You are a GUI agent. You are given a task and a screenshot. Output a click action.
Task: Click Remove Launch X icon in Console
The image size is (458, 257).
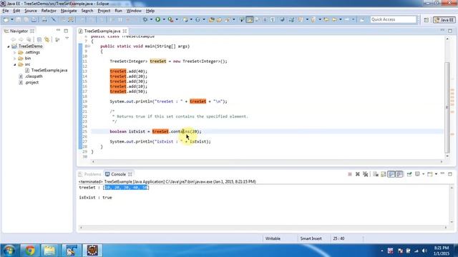tap(358, 174)
